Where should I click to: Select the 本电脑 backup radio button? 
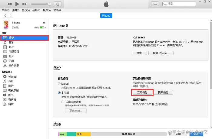click(59, 93)
